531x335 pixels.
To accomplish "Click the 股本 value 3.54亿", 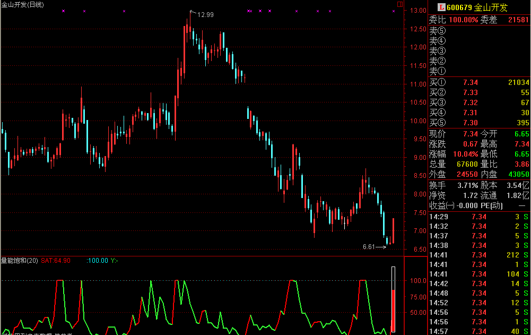I will (518, 185).
